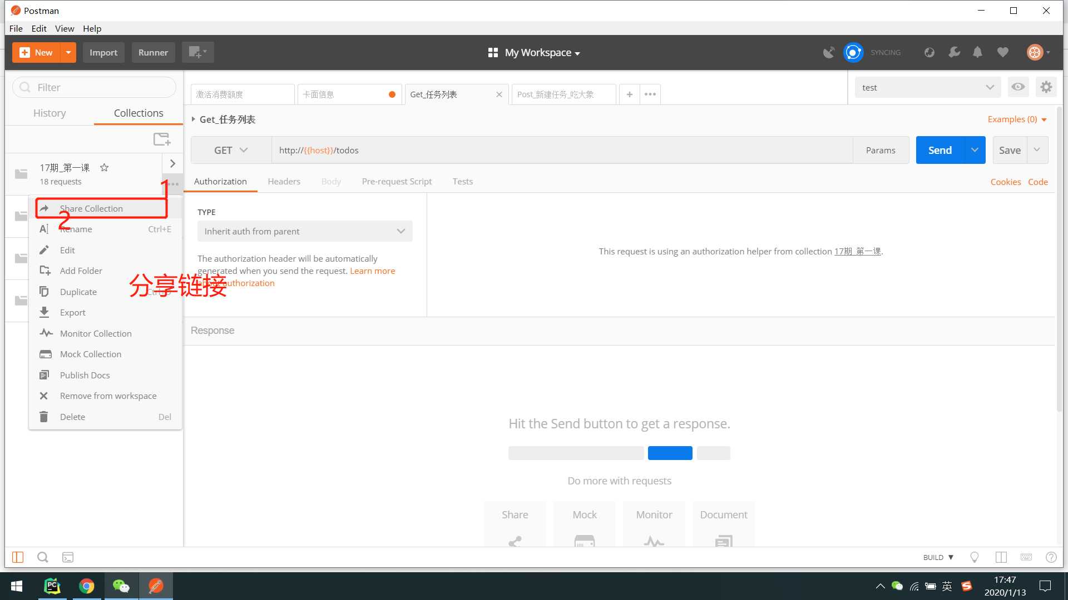1068x600 pixels.
Task: Open the 卡面信息 request tab
Action: pos(349,94)
